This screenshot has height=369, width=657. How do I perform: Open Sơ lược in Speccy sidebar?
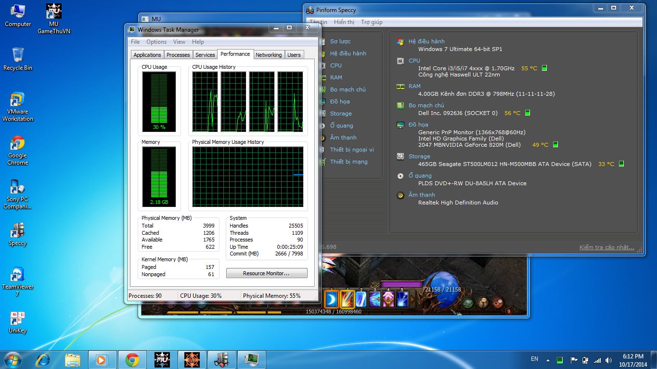tap(340, 41)
